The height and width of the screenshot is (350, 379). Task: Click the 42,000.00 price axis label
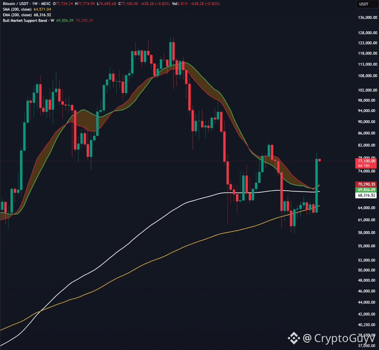[367, 314]
